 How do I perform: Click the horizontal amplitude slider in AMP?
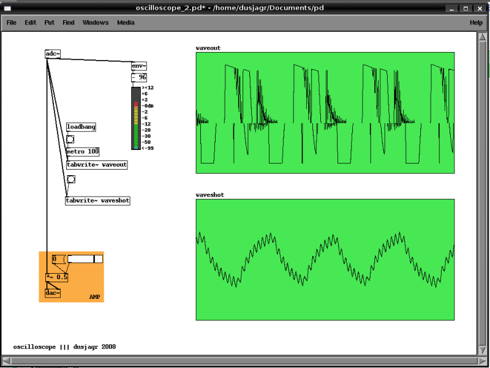[x=85, y=259]
